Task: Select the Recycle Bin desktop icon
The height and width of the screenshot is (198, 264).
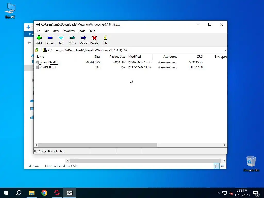Action: tap(251, 164)
